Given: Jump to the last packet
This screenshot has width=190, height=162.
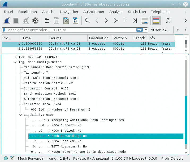Looking at the screenshot, I should [x=135, y=21].
